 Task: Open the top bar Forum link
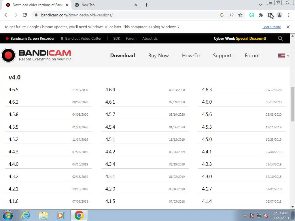tap(131, 38)
